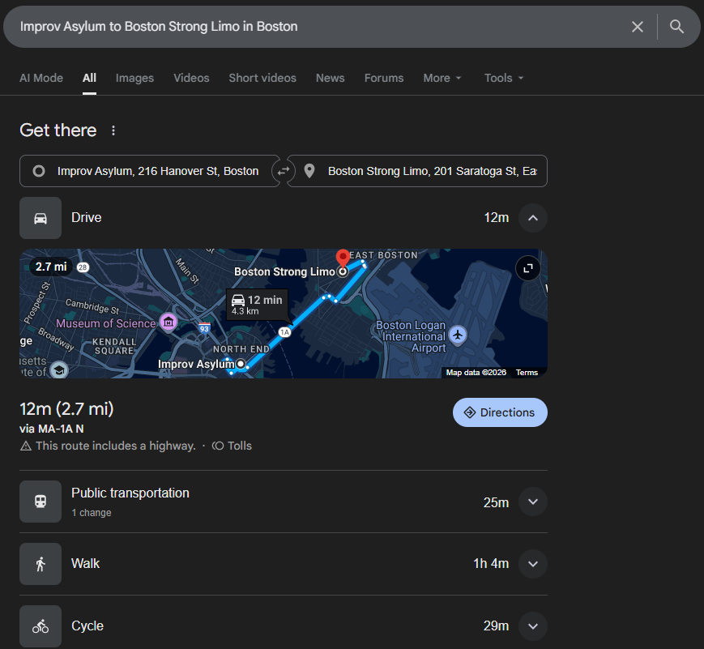Switch to the AI Mode tab
This screenshot has height=649, width=704.
(41, 78)
